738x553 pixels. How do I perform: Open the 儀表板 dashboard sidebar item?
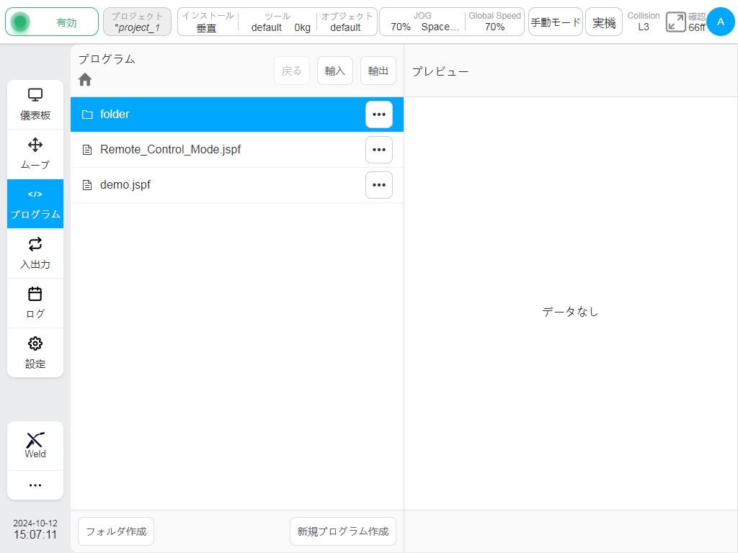(x=35, y=104)
